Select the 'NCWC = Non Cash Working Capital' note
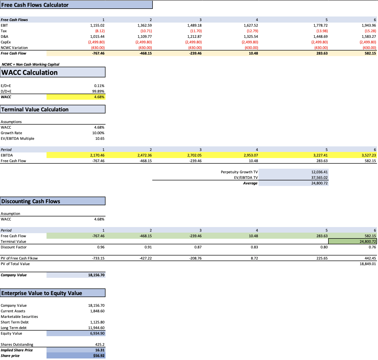This screenshot has height=360, width=378. (31, 64)
